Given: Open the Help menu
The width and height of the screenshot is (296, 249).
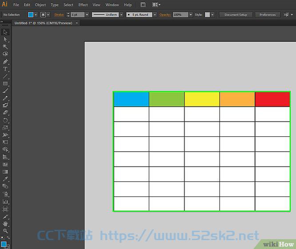Looking at the screenshot, I should (x=128, y=5).
